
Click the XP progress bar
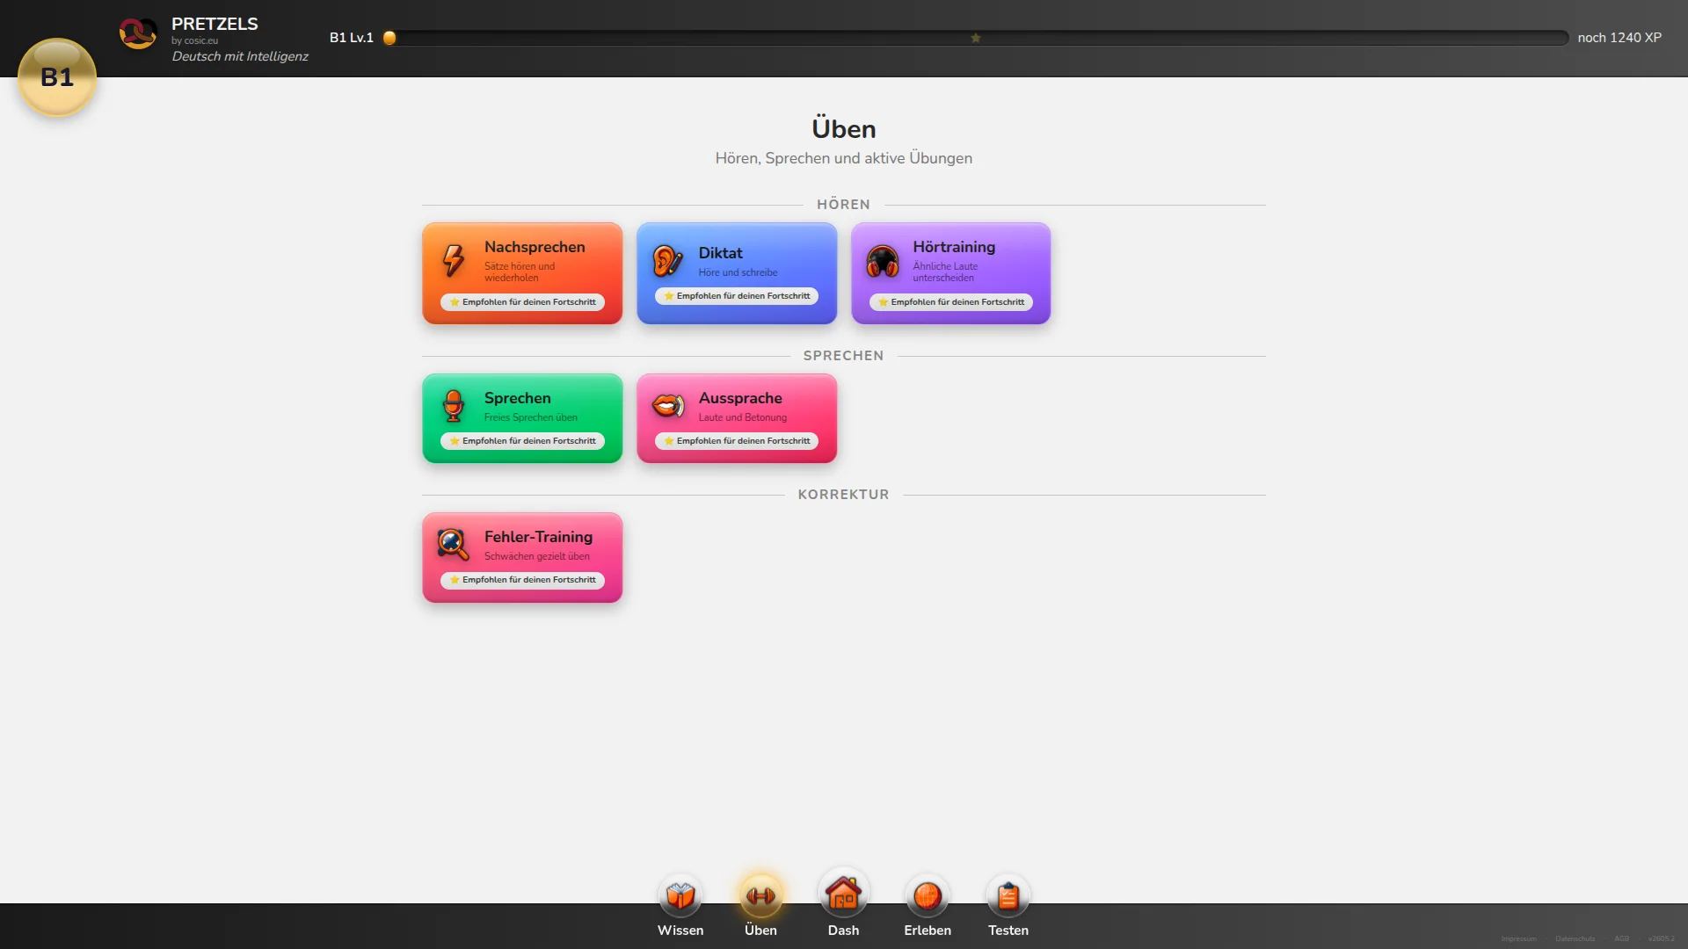pos(976,38)
